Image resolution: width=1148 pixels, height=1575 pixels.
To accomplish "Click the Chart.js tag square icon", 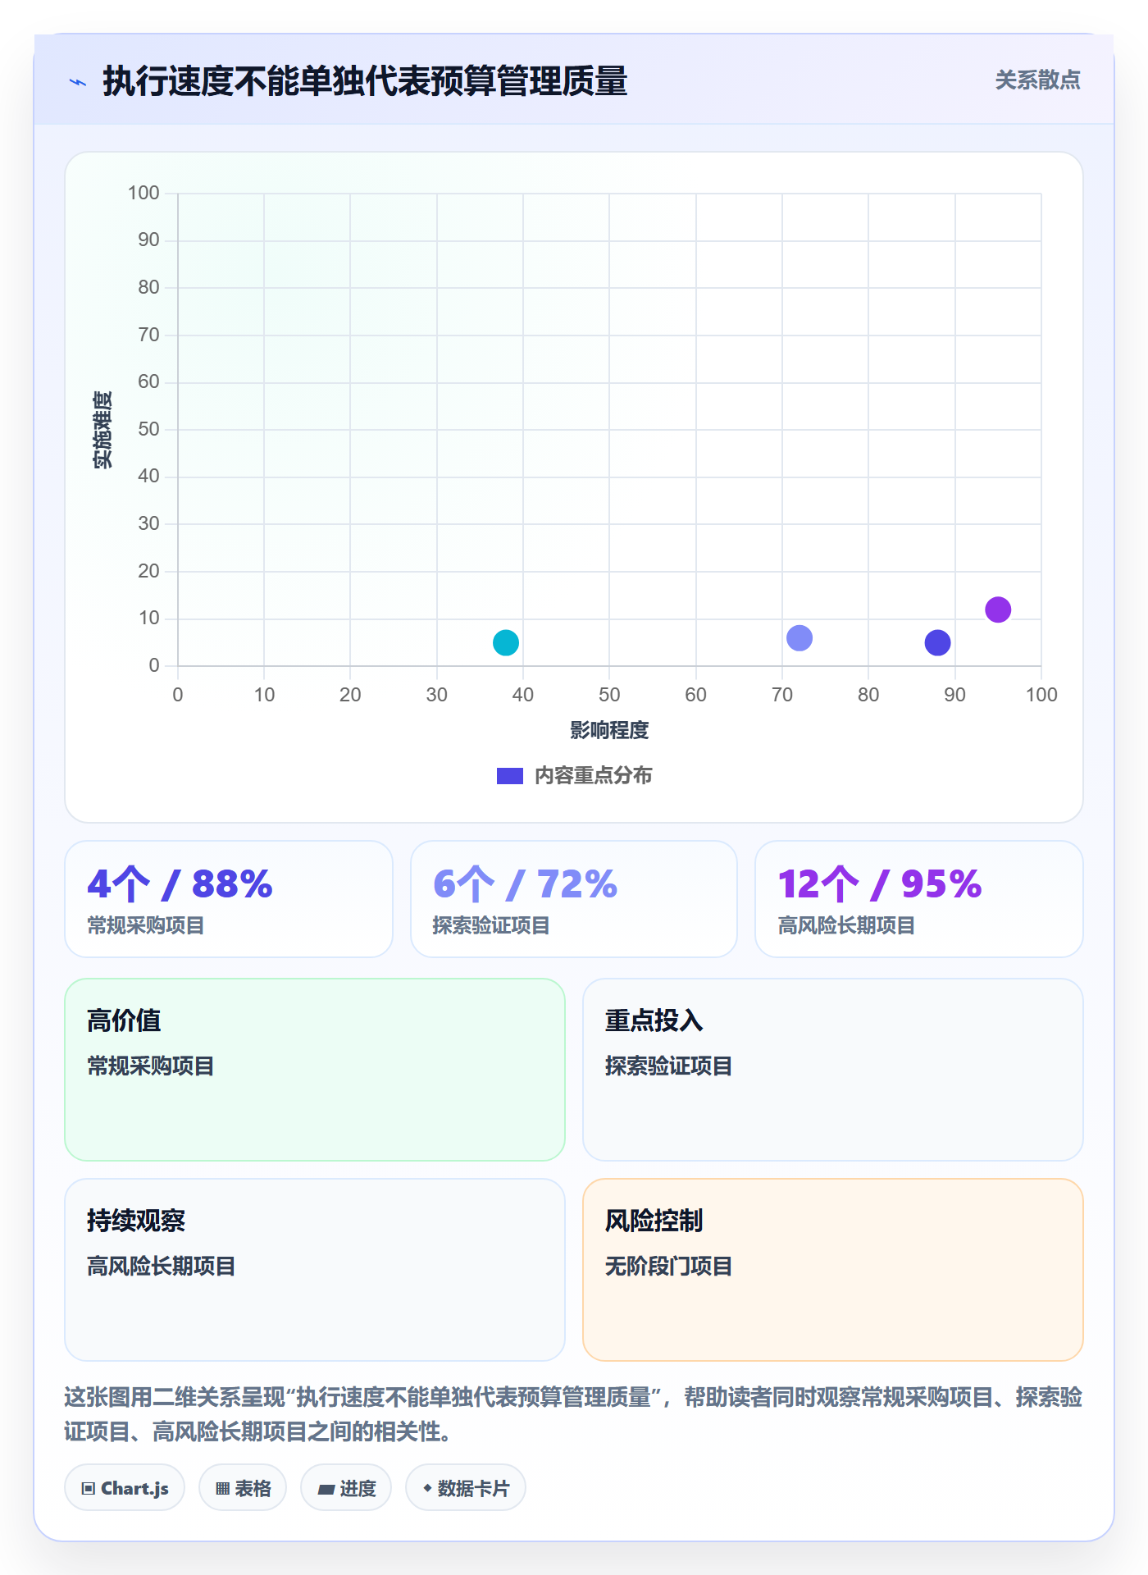I will tap(89, 1489).
